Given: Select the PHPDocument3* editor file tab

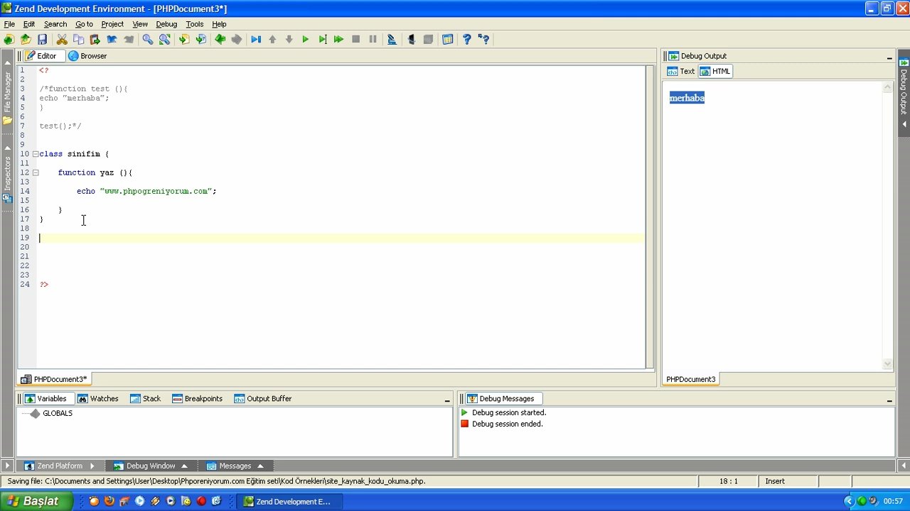Looking at the screenshot, I should pos(53,379).
